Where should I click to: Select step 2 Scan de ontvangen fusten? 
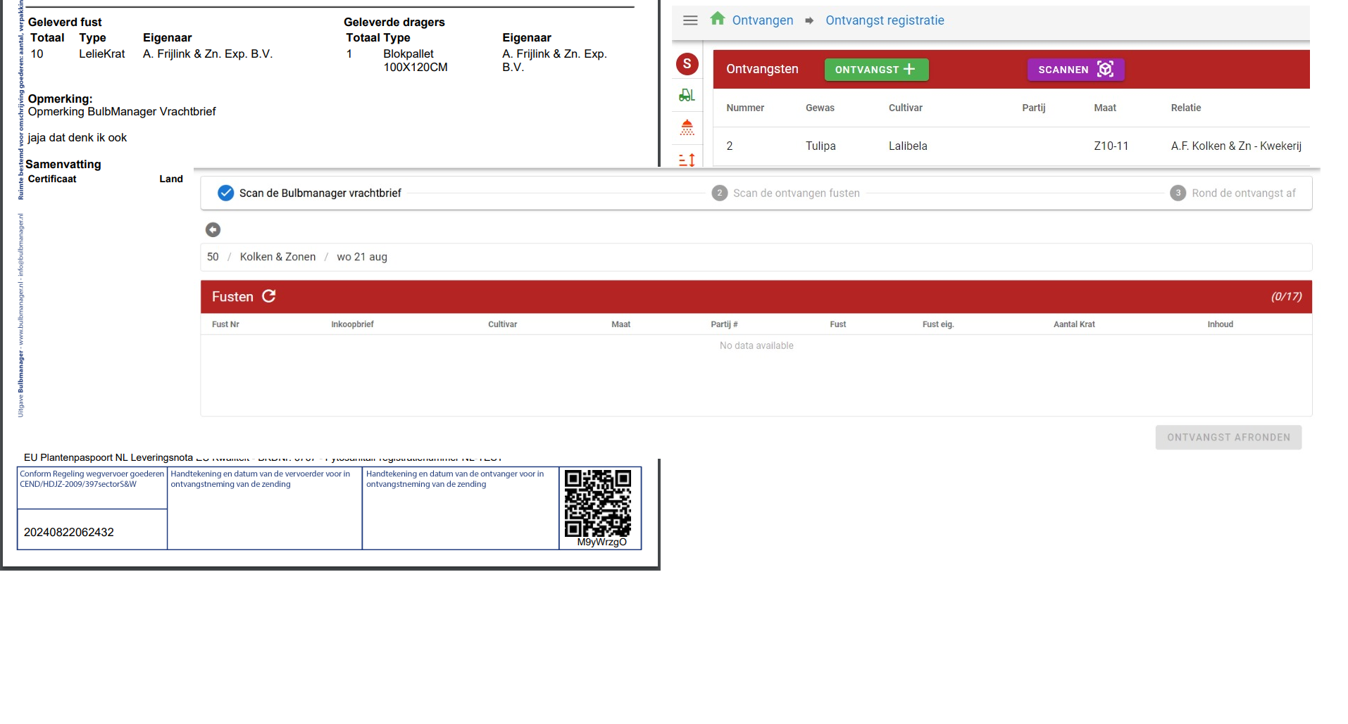pyautogui.click(x=786, y=193)
